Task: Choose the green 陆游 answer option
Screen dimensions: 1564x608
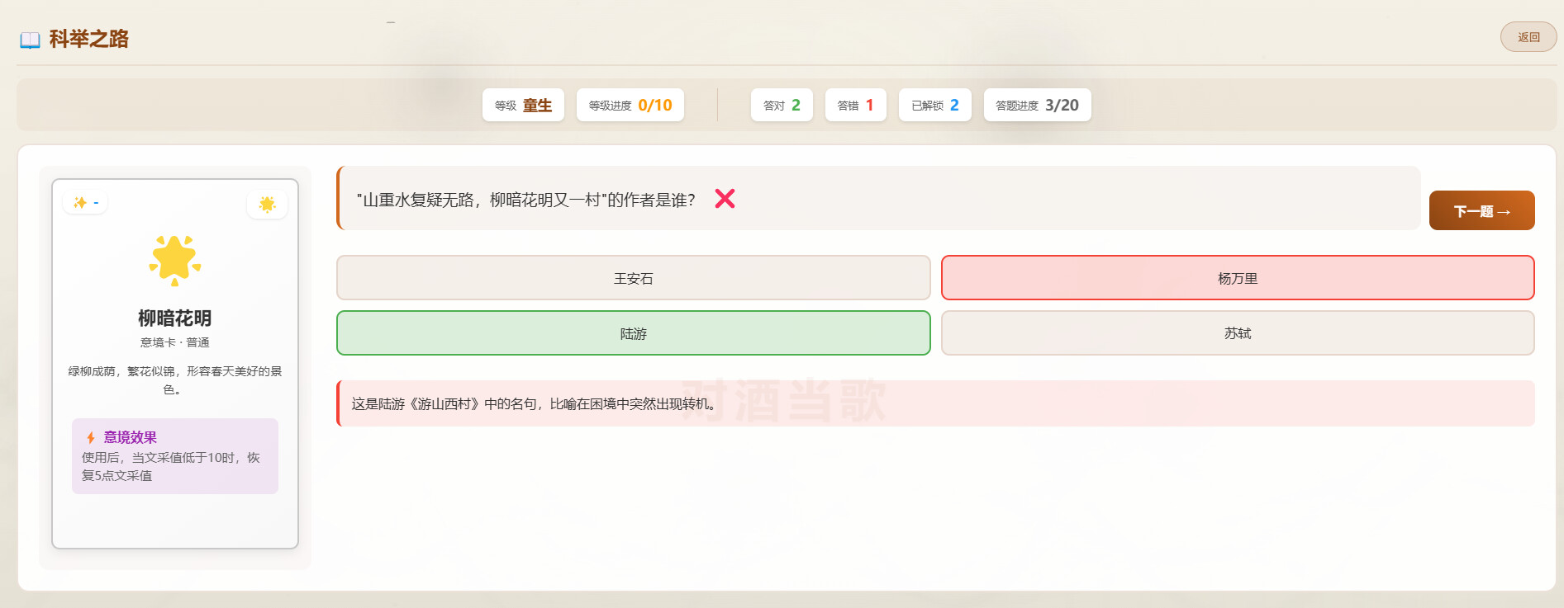Action: 633,333
